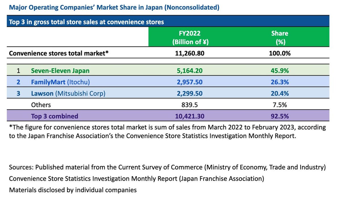Viewport: 338px width, 199px height.
Task: Select the 2,957.50 sales figure
Action: (x=190, y=82)
